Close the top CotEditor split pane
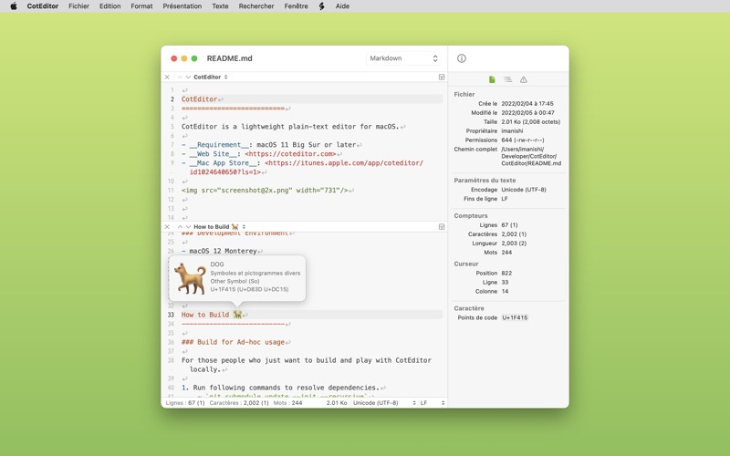This screenshot has width=730, height=456. pyautogui.click(x=167, y=78)
